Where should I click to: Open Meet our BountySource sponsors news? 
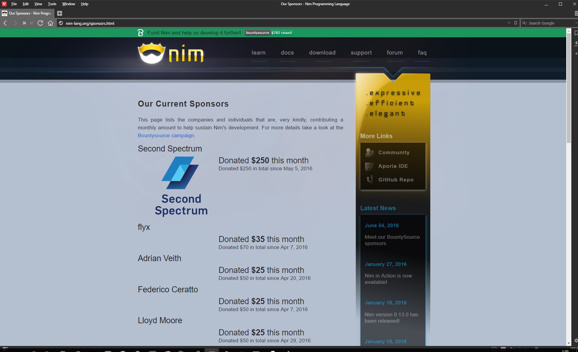[392, 240]
